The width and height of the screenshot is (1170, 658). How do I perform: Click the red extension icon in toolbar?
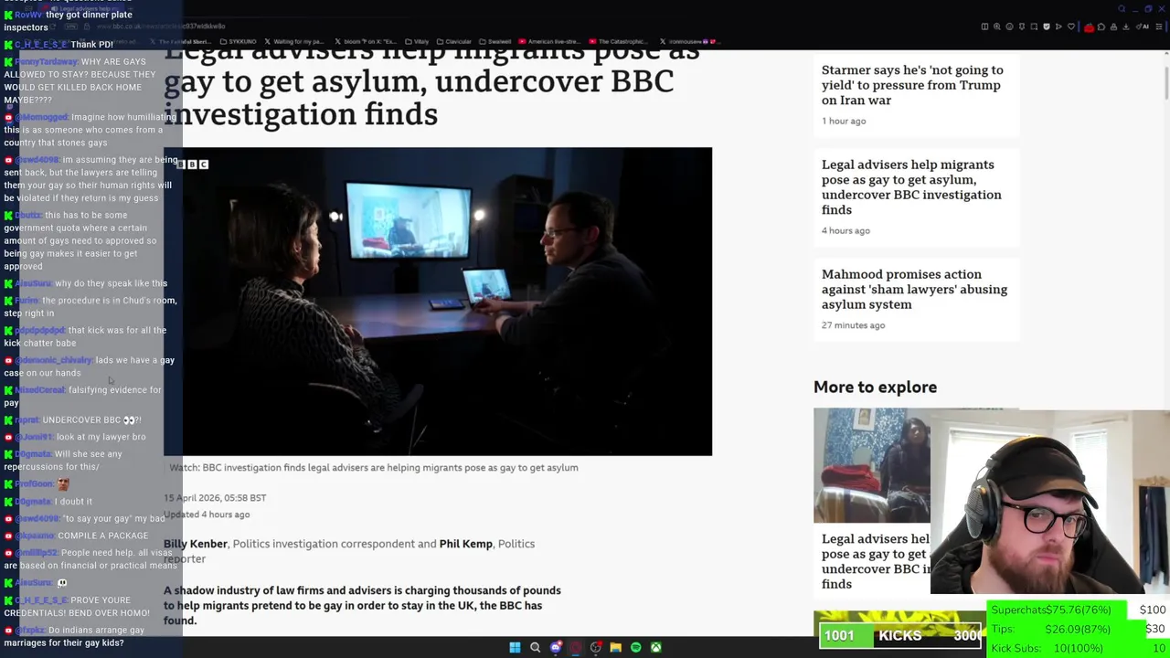click(1089, 27)
